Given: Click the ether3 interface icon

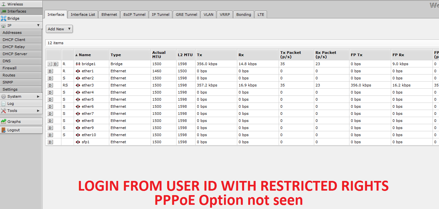Looking at the screenshot, I should [x=78, y=85].
